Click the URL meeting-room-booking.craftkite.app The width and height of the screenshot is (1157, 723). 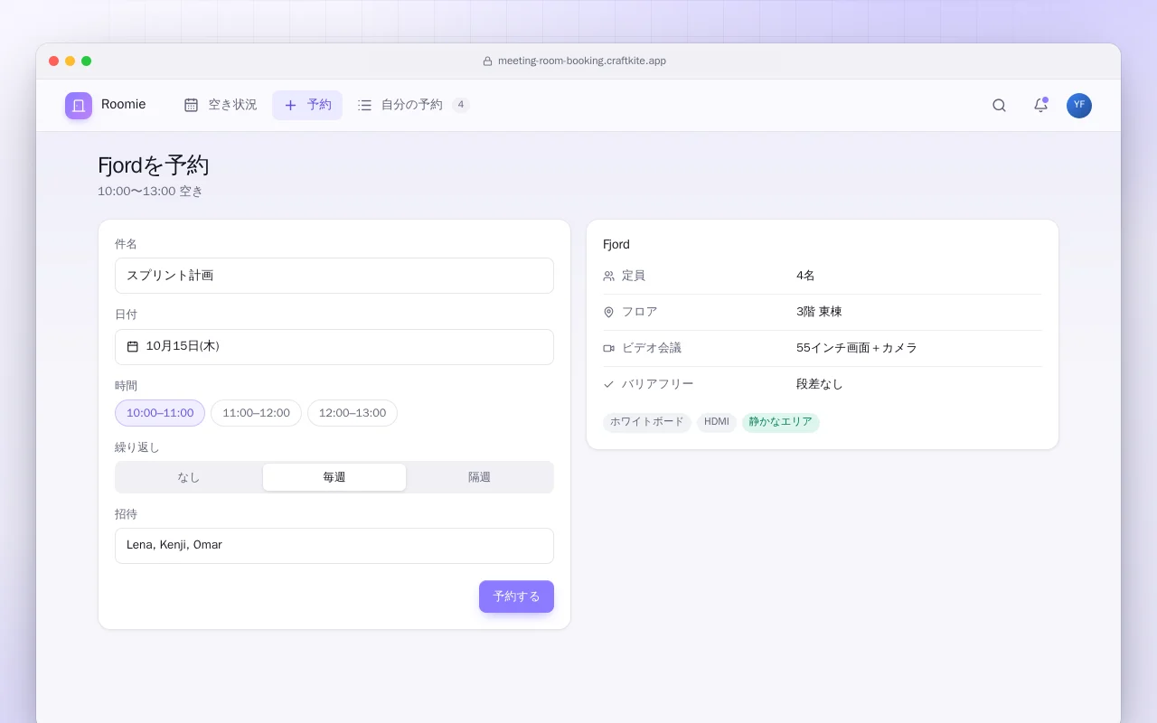point(582,61)
